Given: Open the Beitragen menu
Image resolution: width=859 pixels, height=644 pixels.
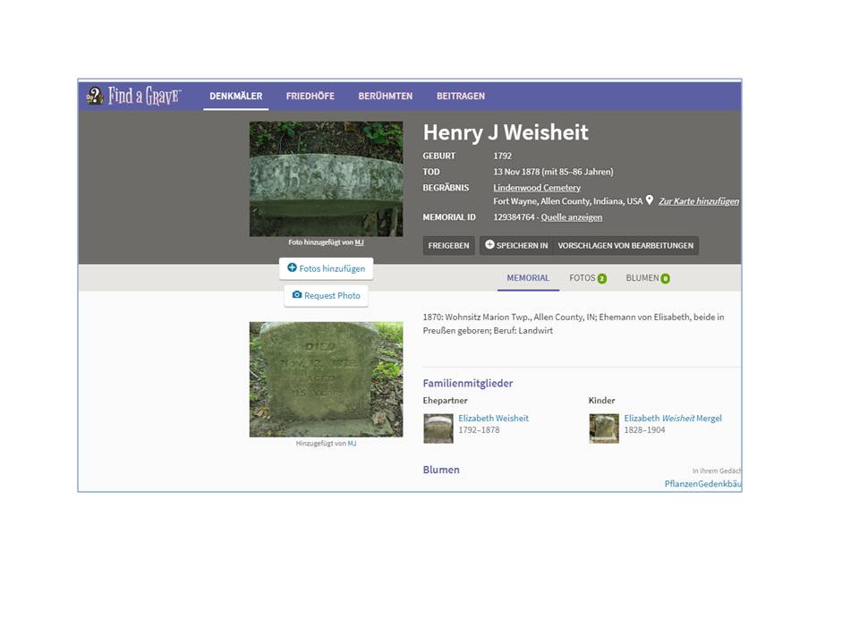Looking at the screenshot, I should 461,96.
